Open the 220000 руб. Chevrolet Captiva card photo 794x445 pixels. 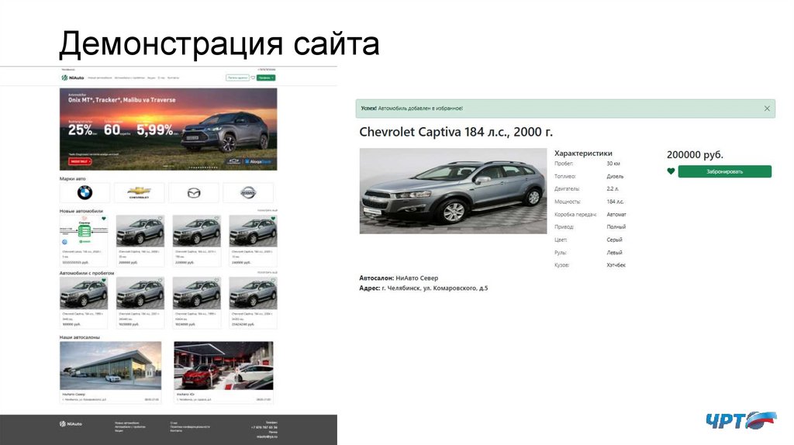[x=196, y=231]
